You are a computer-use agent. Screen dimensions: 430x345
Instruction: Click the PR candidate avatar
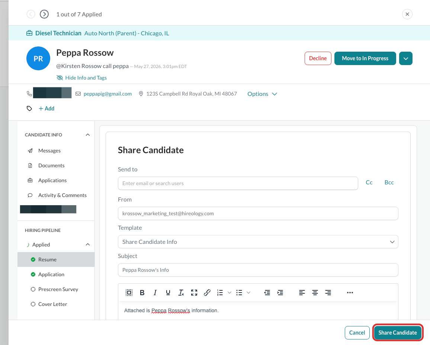[38, 58]
